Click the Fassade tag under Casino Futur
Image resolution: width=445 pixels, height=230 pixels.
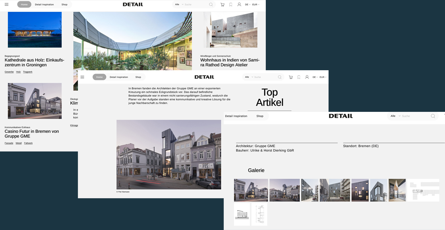(x=9, y=143)
